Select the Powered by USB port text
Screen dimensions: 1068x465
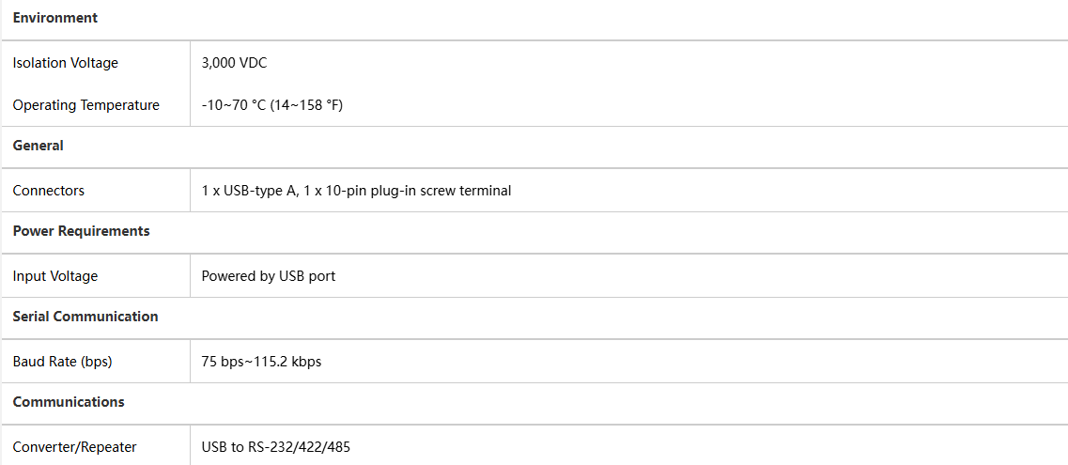(268, 276)
